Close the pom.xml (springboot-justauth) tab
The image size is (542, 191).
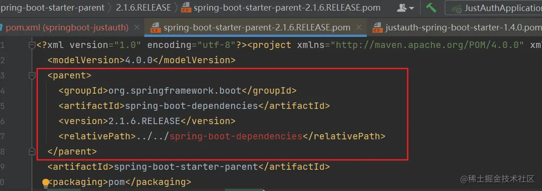tap(136, 27)
